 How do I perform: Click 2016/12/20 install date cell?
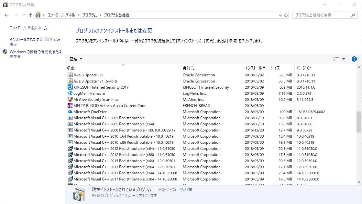254,130
